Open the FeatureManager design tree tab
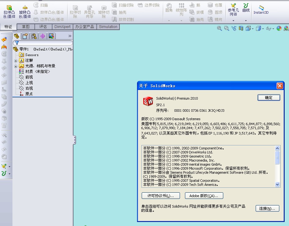 [x=17, y=36]
